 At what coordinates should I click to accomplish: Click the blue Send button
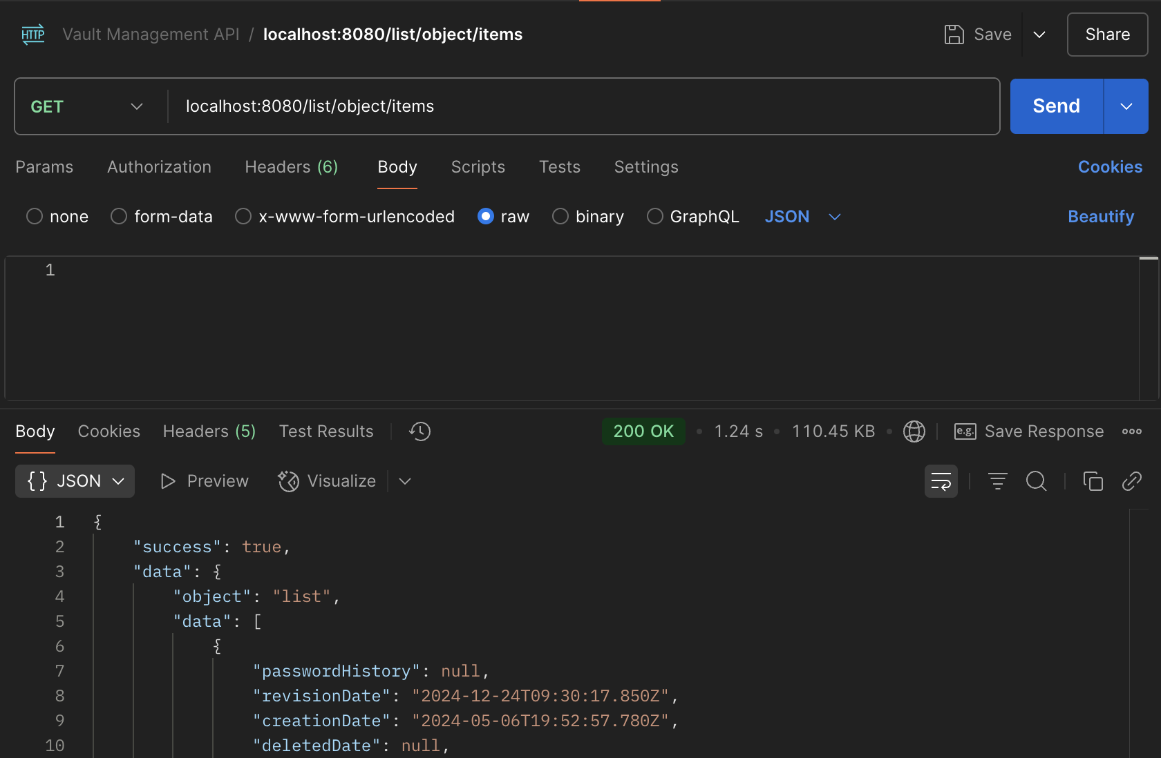coord(1057,106)
